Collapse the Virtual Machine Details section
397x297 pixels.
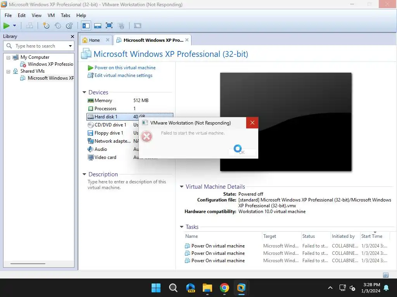(181, 187)
